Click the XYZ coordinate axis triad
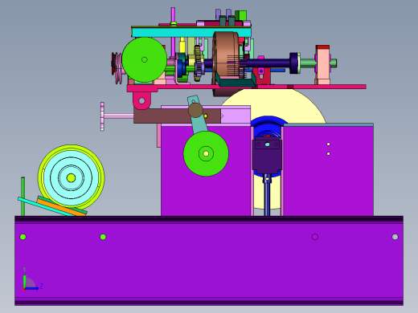 pos(31,279)
